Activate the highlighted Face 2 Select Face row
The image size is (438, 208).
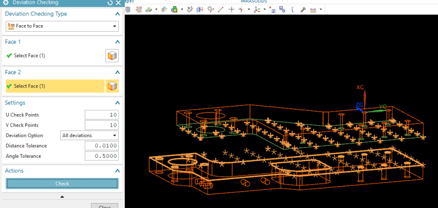[x=55, y=86]
